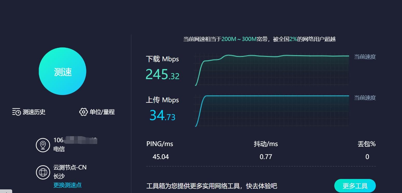Click the 34.73 upload speed value

click(162, 115)
